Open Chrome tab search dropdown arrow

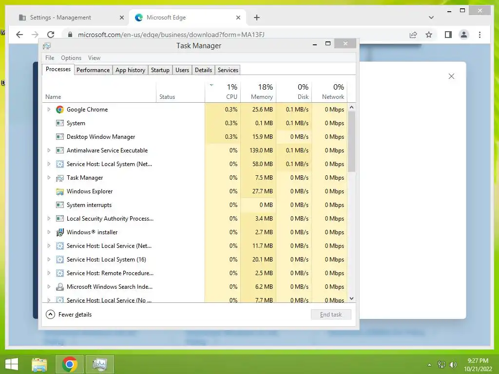coord(431,18)
